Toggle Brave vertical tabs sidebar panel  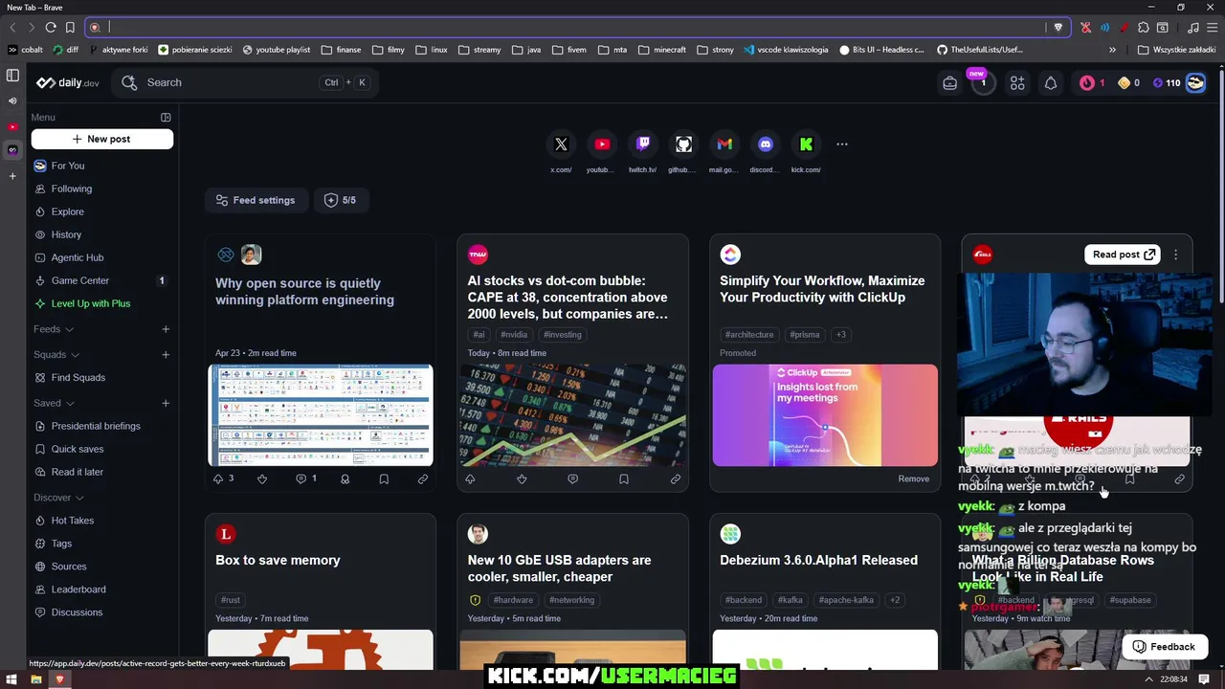pyautogui.click(x=12, y=76)
